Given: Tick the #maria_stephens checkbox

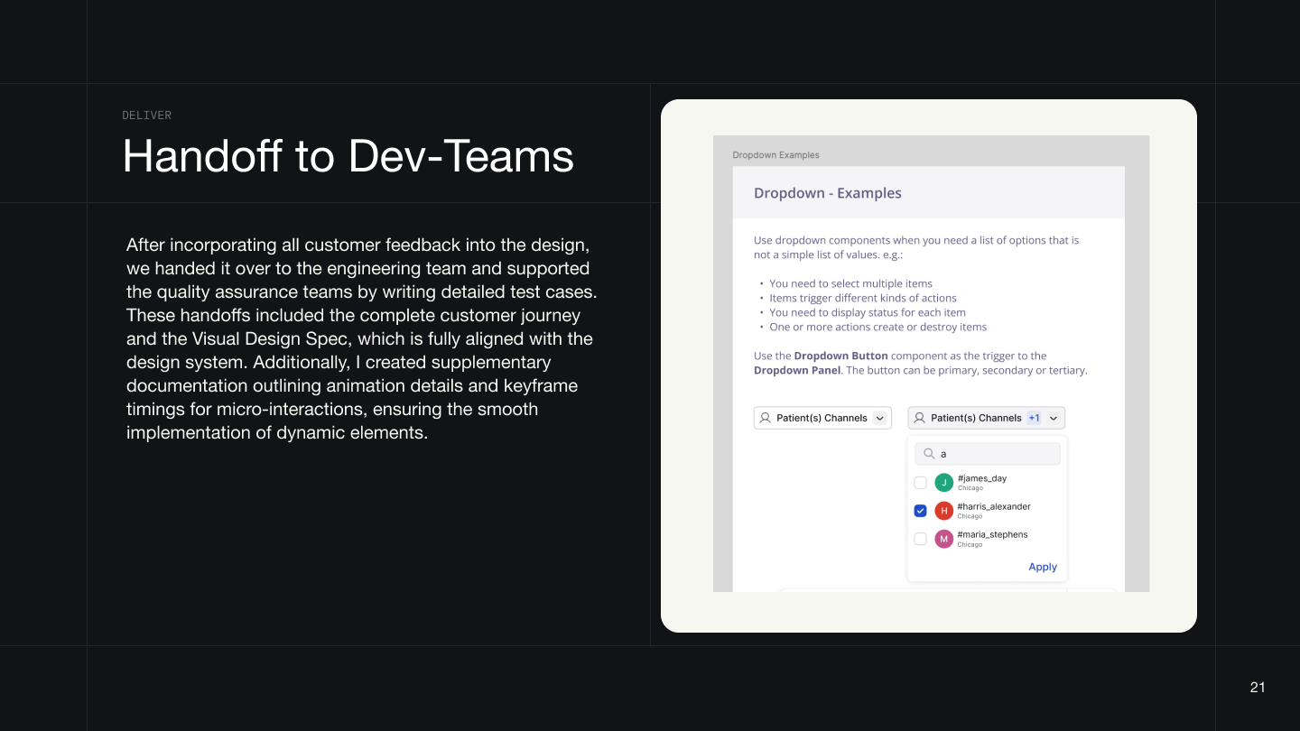Looking at the screenshot, I should 920,539.
